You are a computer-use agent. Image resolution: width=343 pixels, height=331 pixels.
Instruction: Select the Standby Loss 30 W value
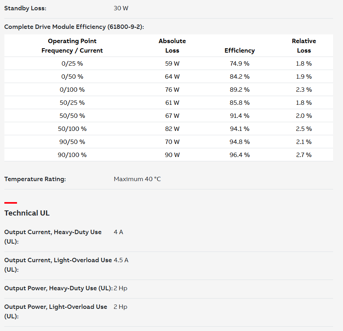click(x=121, y=8)
